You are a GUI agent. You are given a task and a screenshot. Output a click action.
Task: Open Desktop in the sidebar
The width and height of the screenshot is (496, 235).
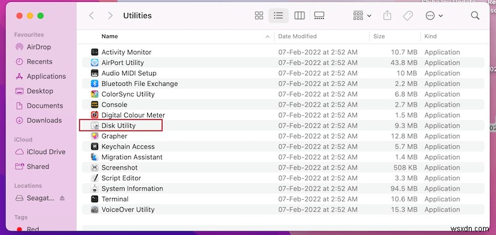(x=34, y=91)
